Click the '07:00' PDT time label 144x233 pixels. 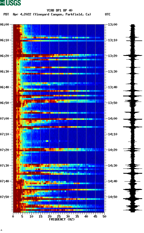pyautogui.click(x=5, y=119)
